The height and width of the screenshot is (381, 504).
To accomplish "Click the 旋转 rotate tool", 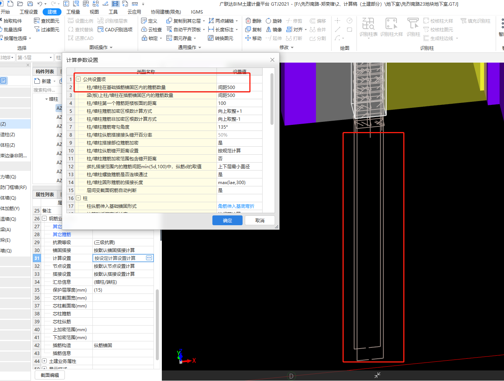I will click(274, 21).
